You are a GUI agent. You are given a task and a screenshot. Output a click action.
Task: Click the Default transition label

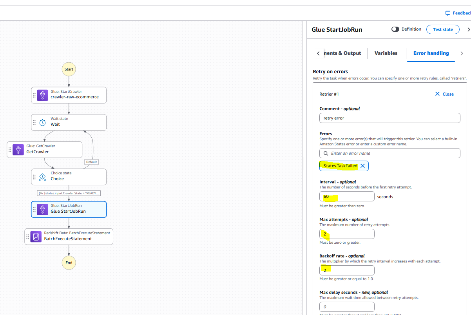pyautogui.click(x=91, y=162)
